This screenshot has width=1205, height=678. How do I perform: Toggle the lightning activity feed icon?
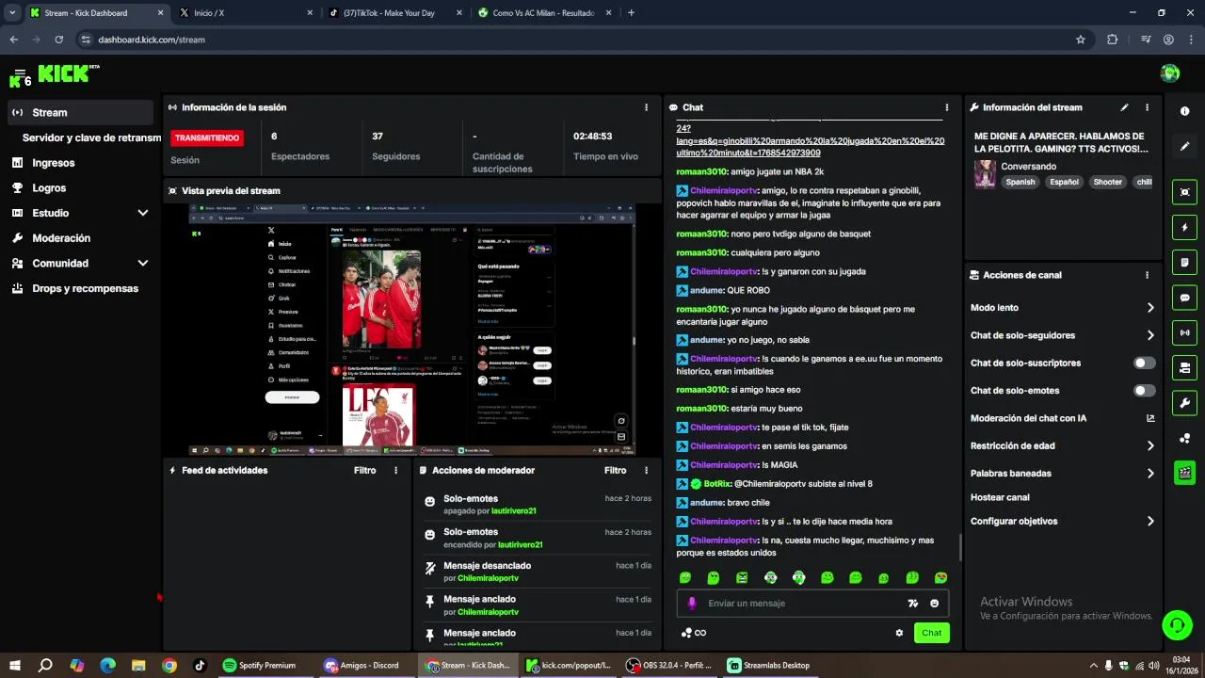pyautogui.click(x=1184, y=227)
